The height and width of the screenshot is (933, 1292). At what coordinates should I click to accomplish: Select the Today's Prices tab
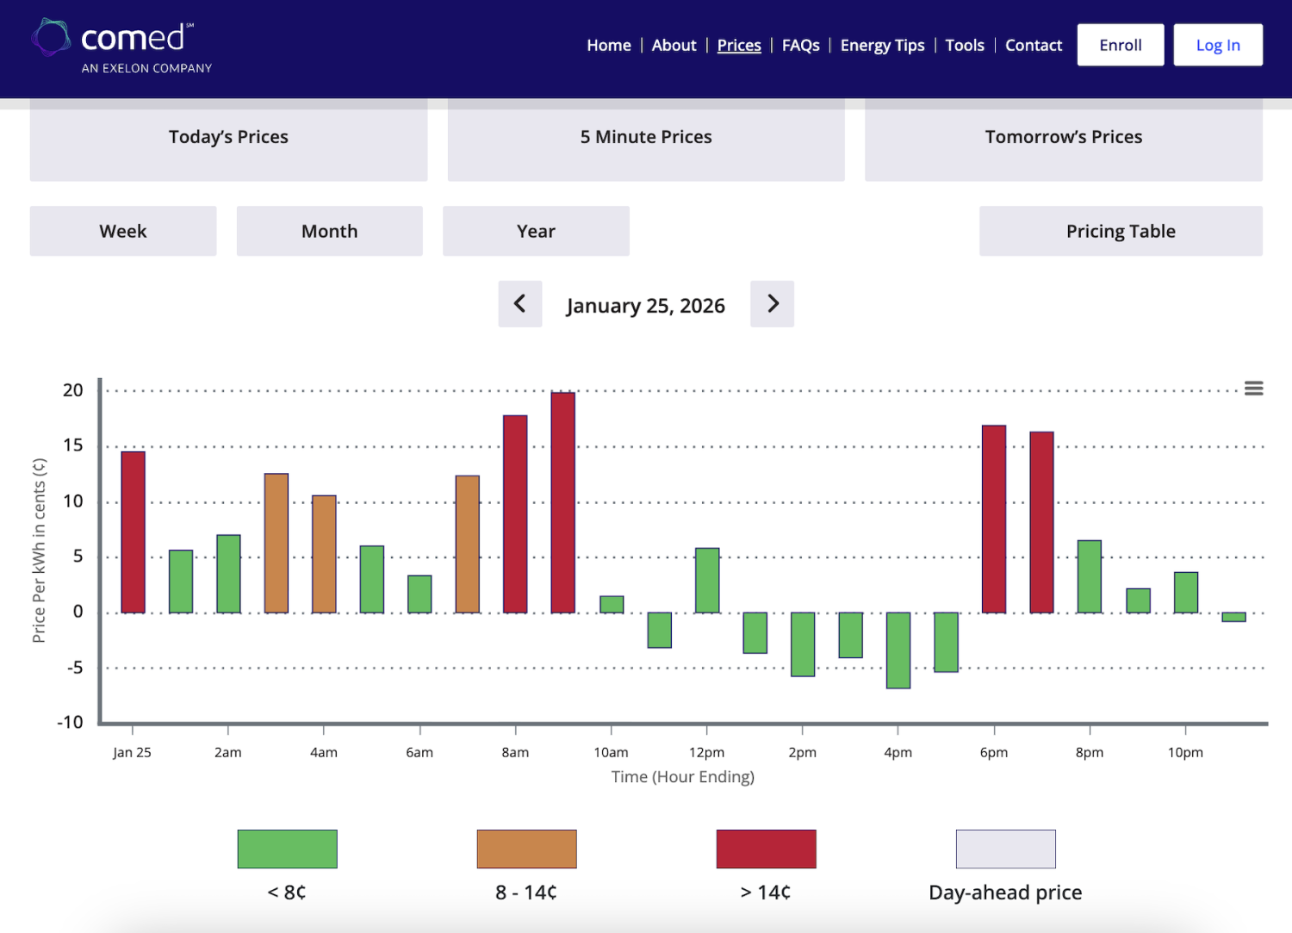tap(228, 138)
